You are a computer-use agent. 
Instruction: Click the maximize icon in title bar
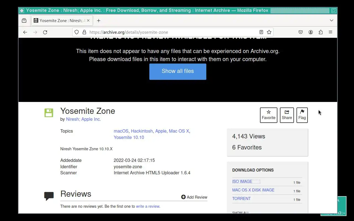click(x=334, y=10)
